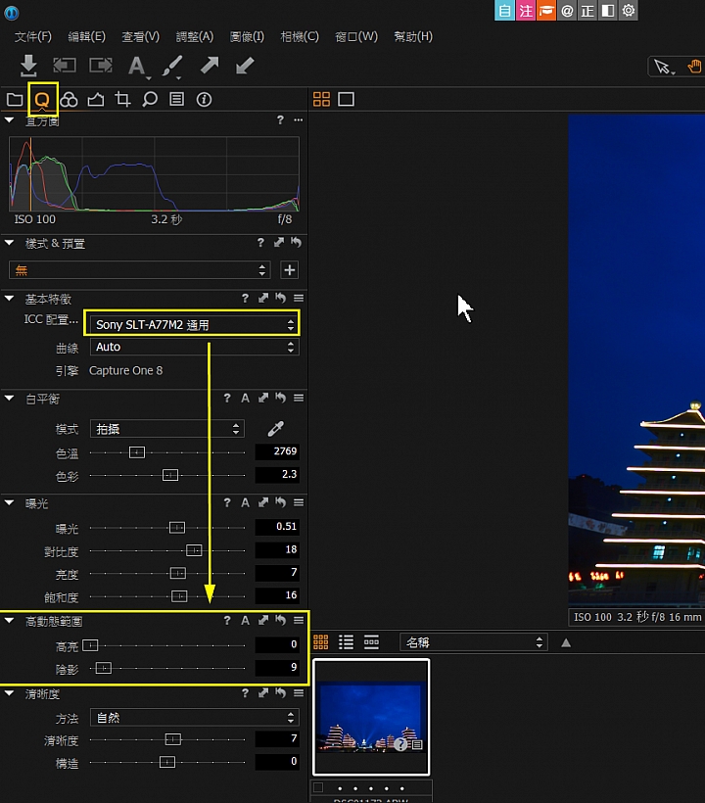705x803 pixels.
Task: Click the copy adjustments up-arrow icon
Action: (x=210, y=65)
